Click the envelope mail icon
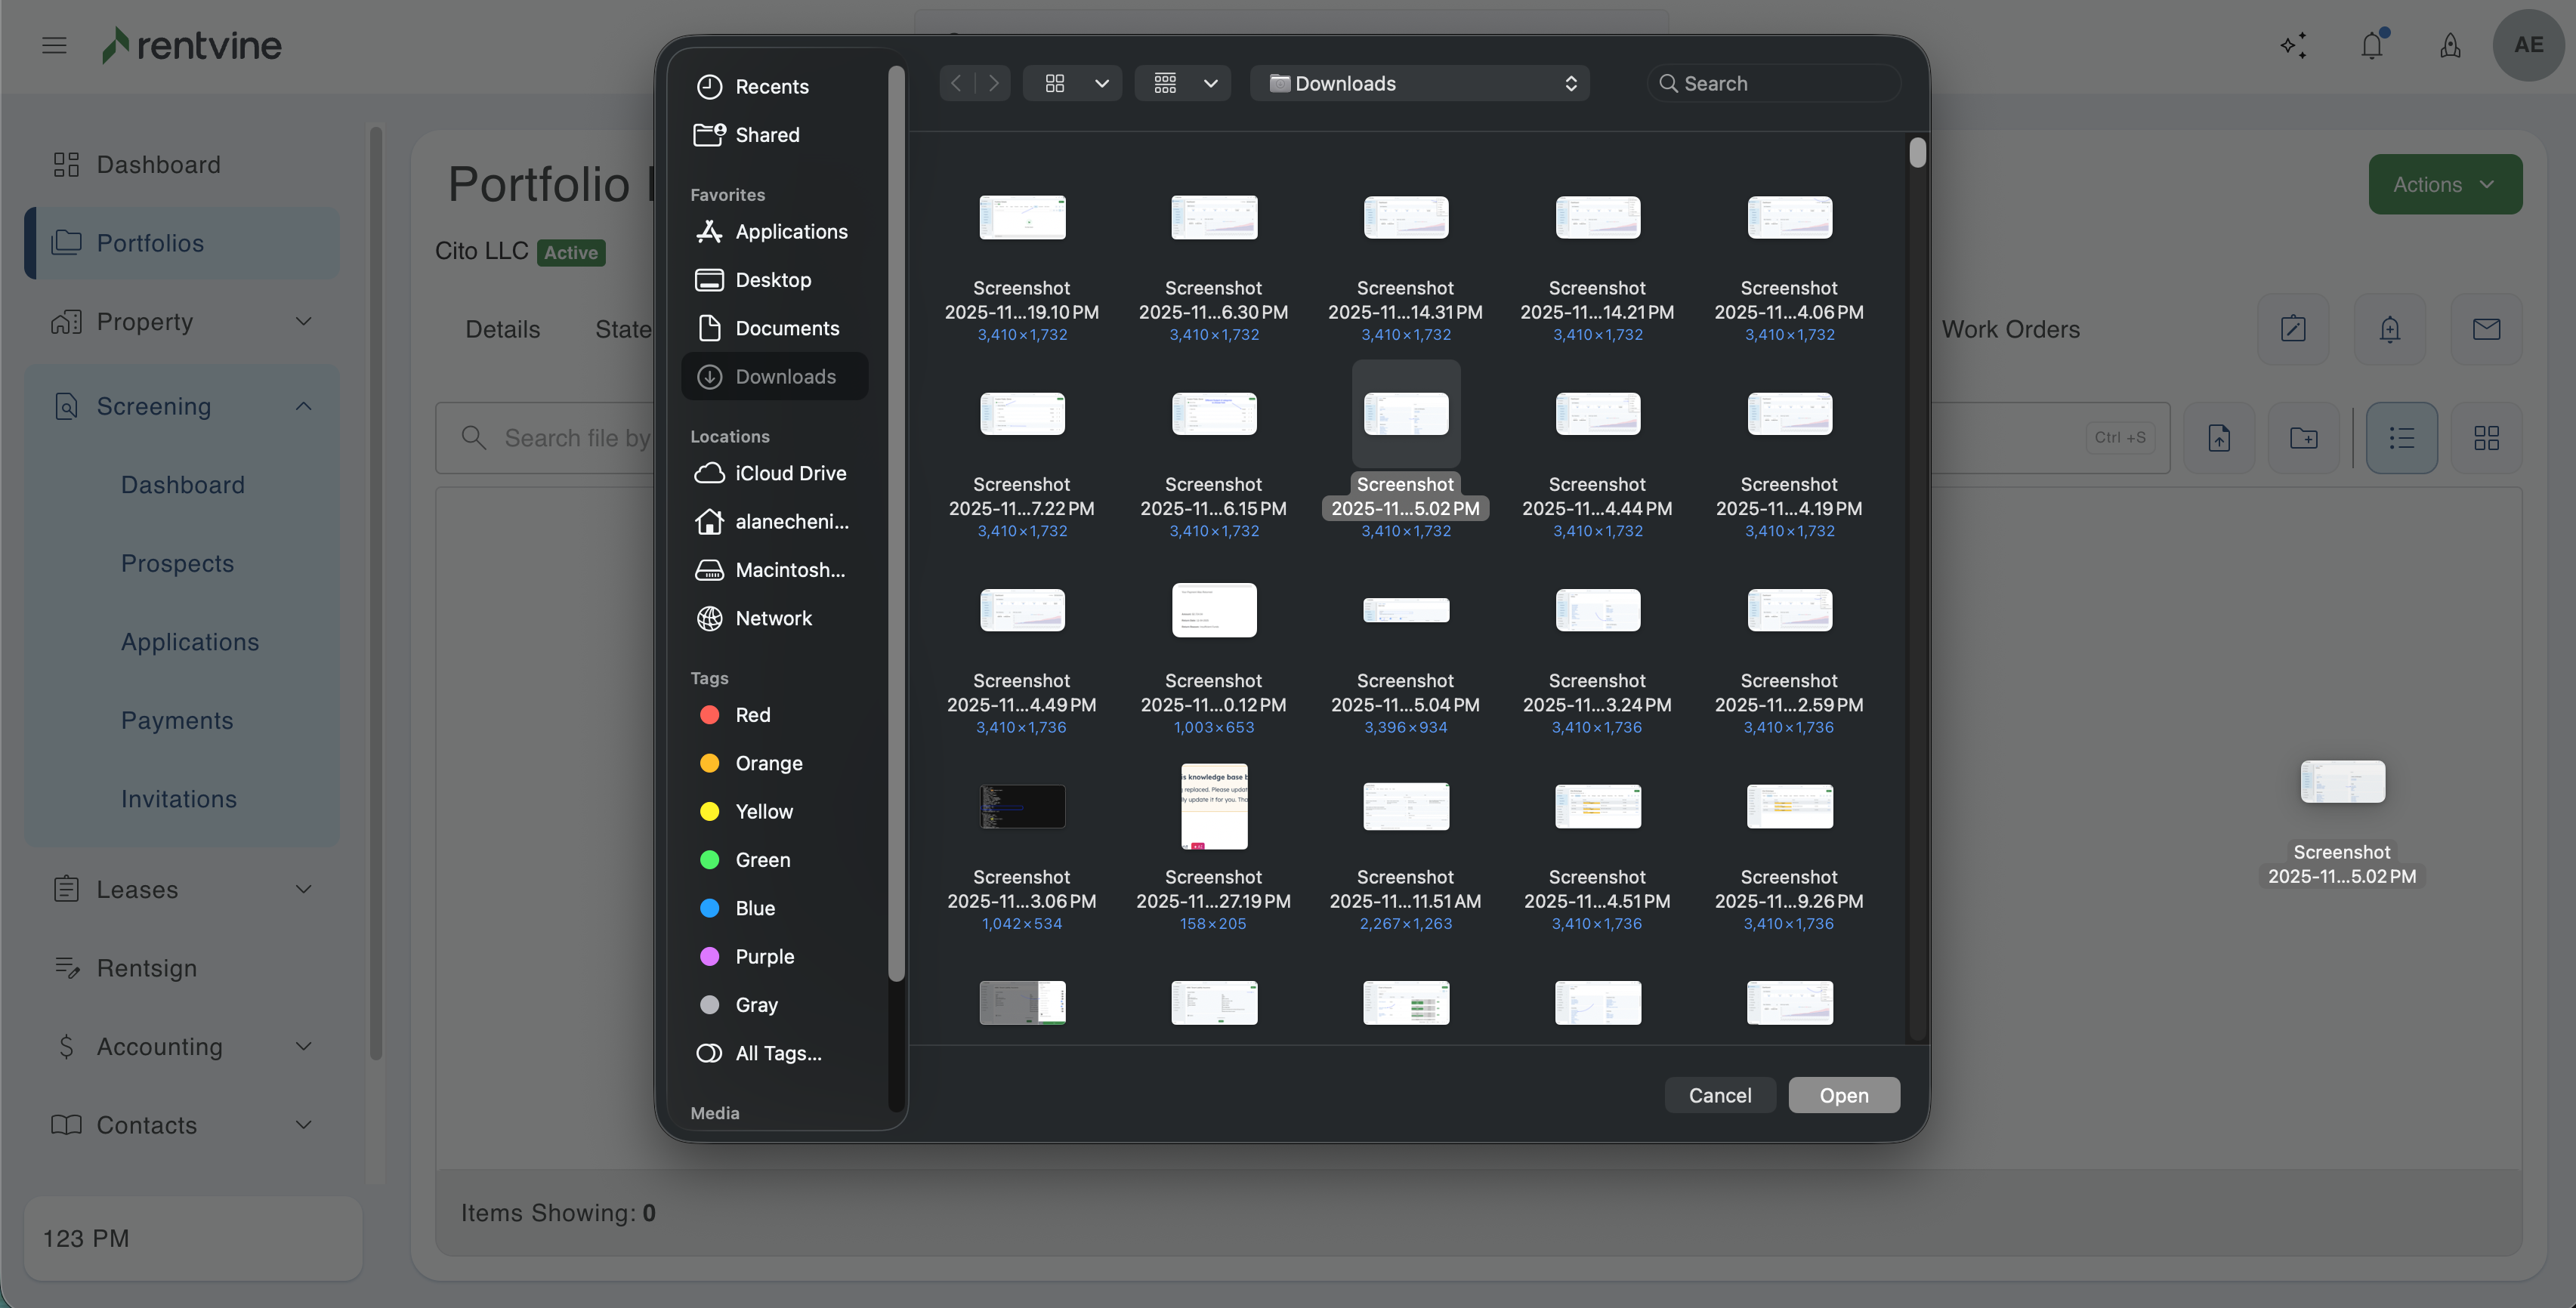This screenshot has width=2576, height=1308. [2486, 329]
